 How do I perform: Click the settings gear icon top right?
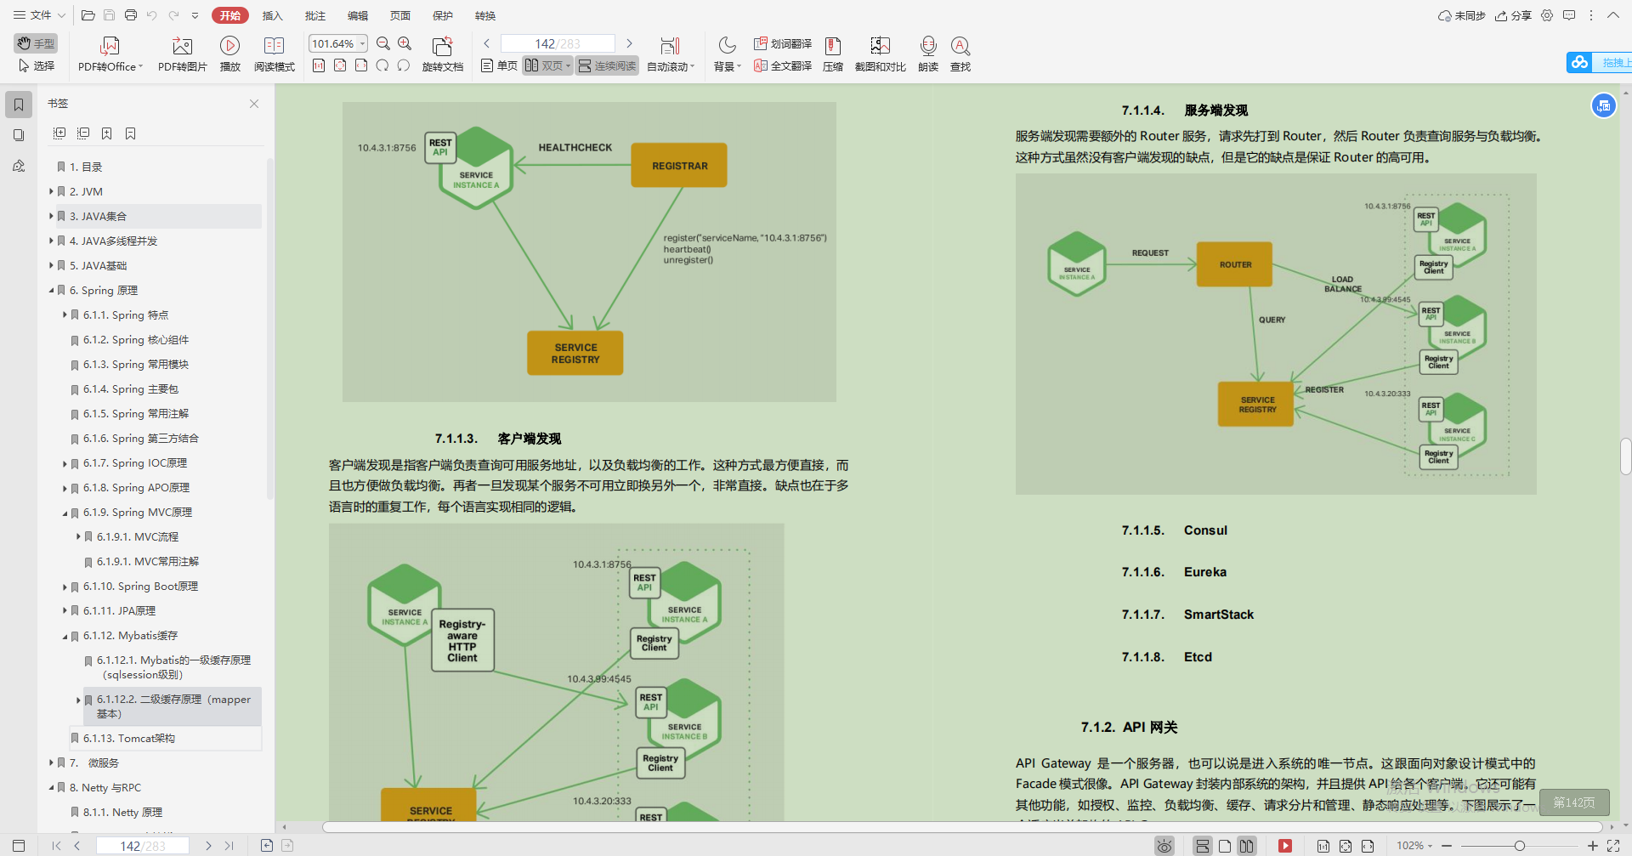pyautogui.click(x=1547, y=15)
